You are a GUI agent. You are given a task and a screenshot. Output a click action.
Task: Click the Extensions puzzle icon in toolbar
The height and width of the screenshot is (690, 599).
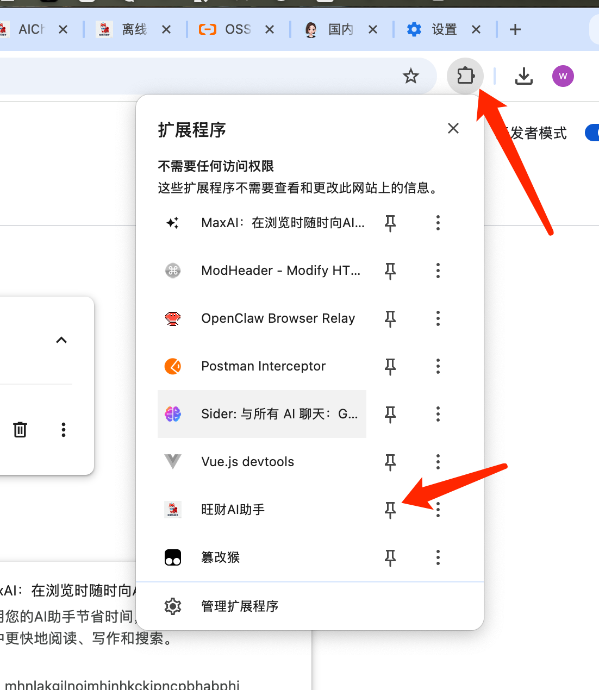(x=465, y=76)
